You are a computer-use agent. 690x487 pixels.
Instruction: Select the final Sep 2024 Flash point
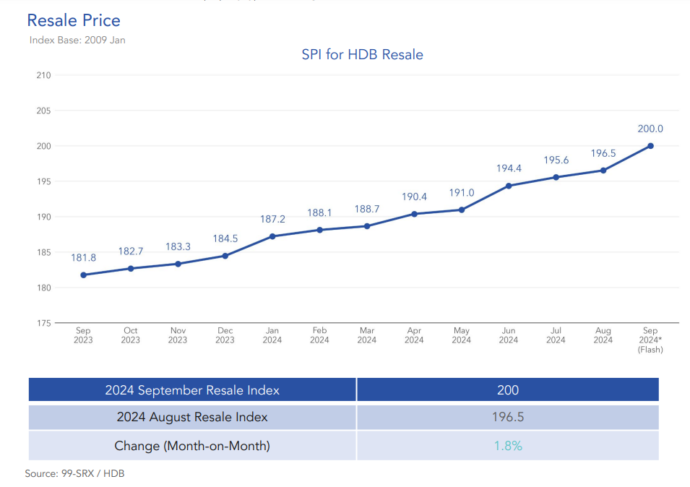(650, 145)
